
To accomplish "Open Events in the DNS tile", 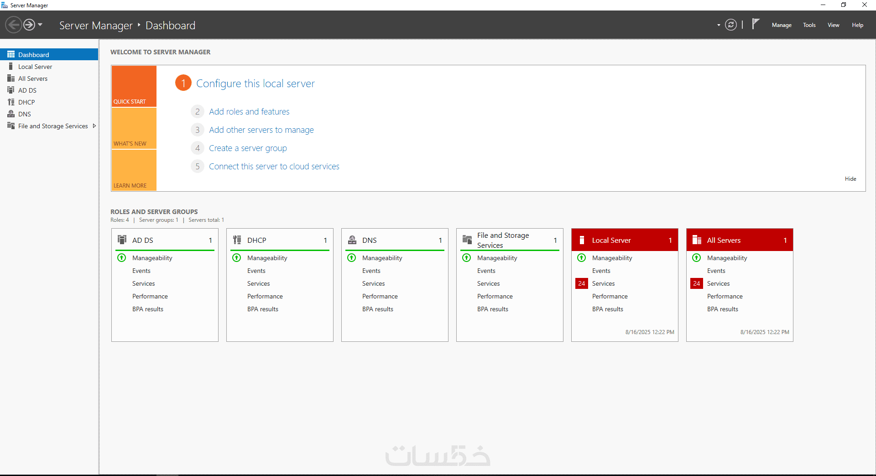I will point(371,271).
